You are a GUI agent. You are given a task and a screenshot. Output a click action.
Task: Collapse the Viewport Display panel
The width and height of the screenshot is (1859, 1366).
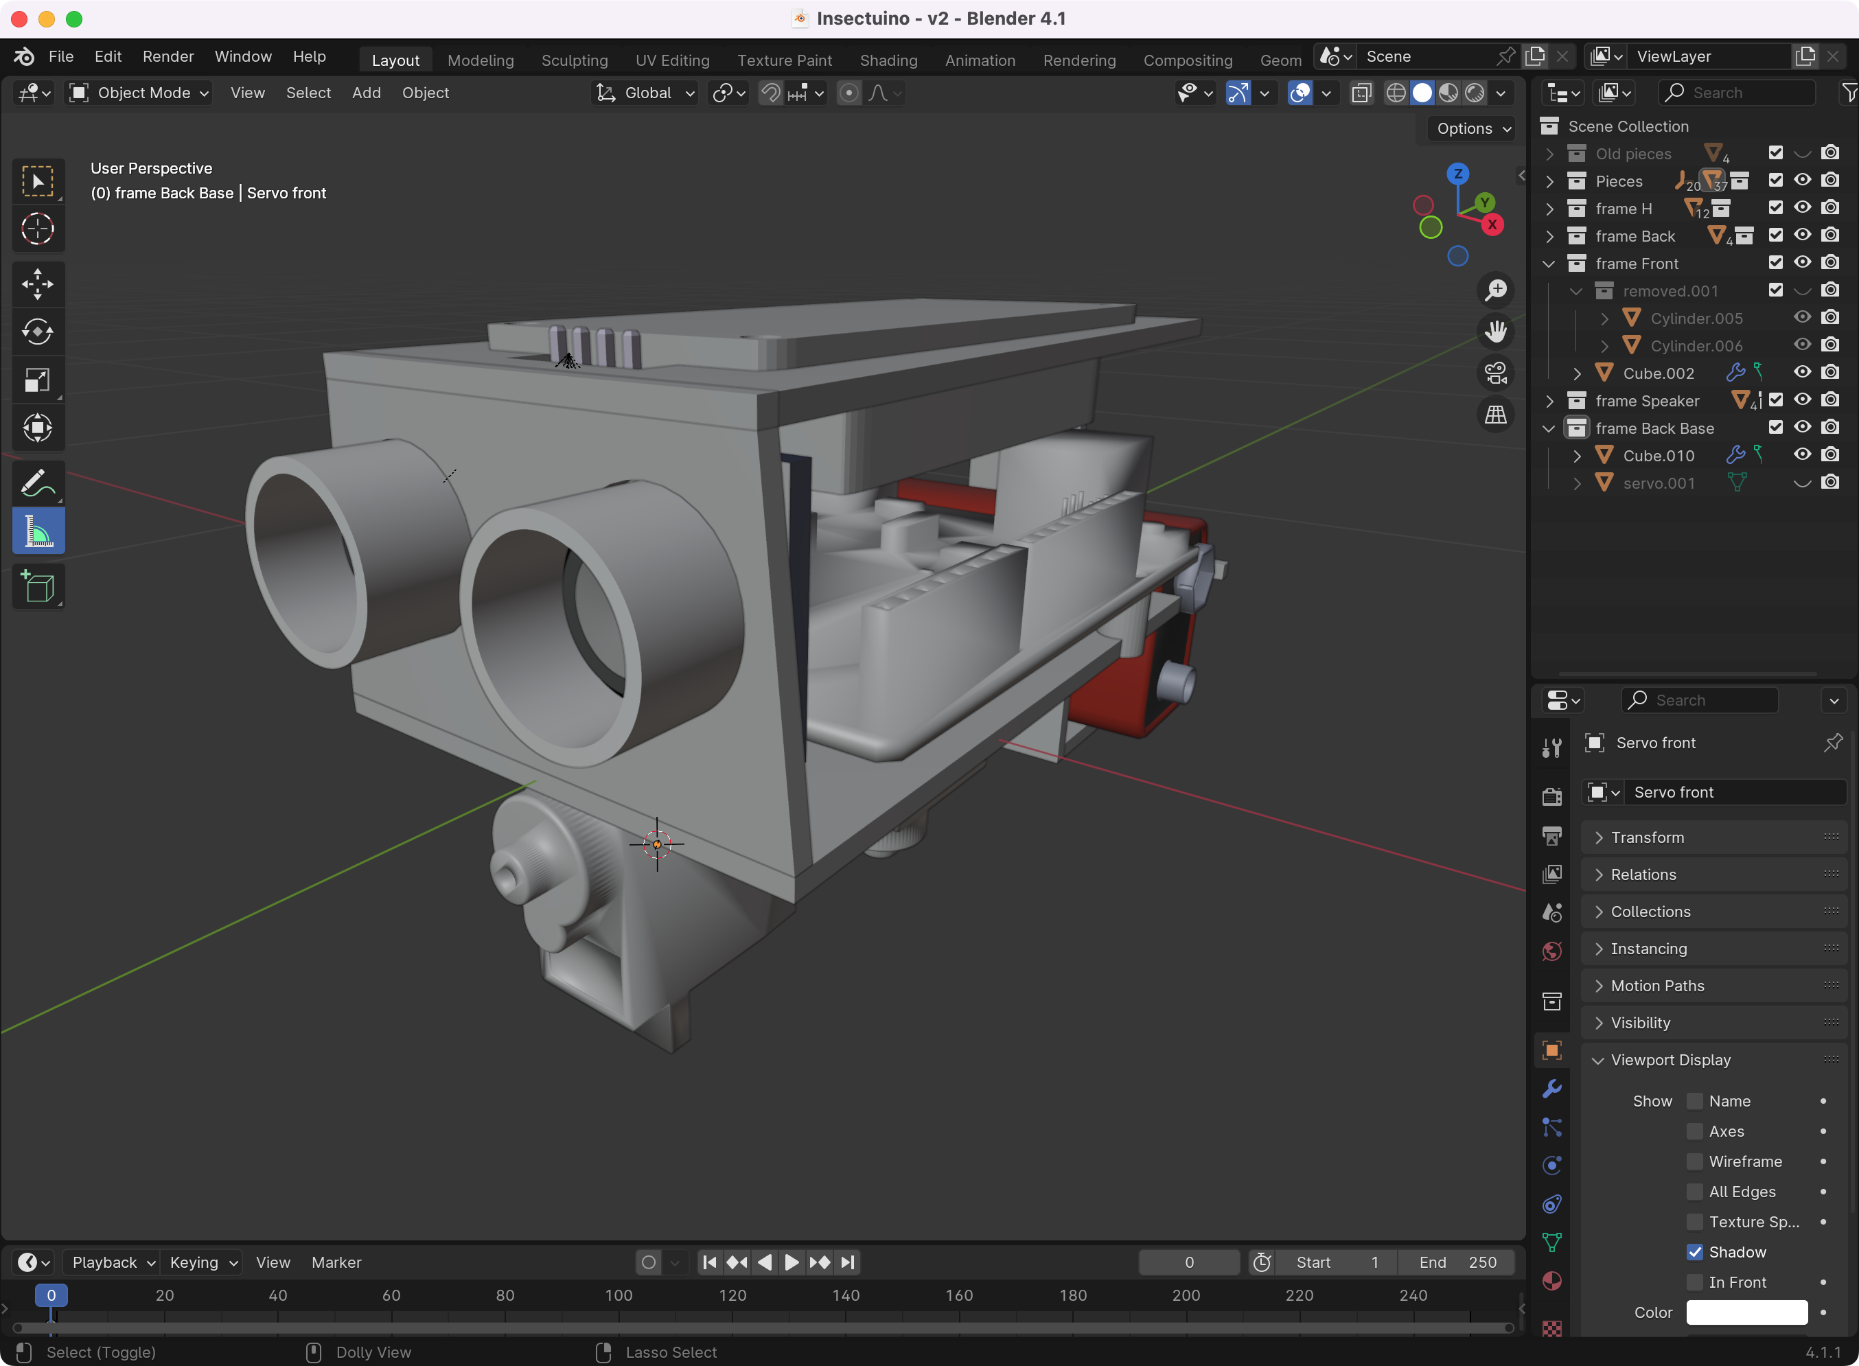pos(1713,1059)
